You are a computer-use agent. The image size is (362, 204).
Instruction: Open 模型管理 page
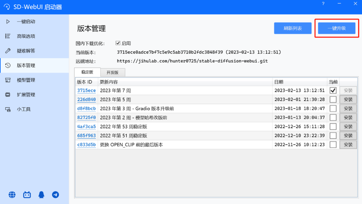pos(34,80)
